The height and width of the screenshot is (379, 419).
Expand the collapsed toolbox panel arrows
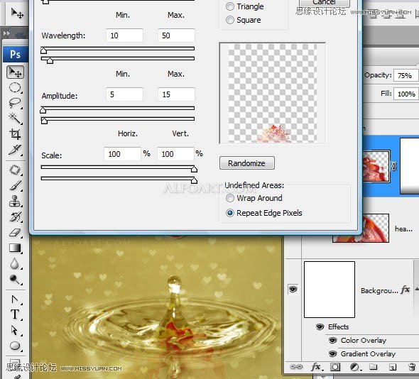click(6, 33)
